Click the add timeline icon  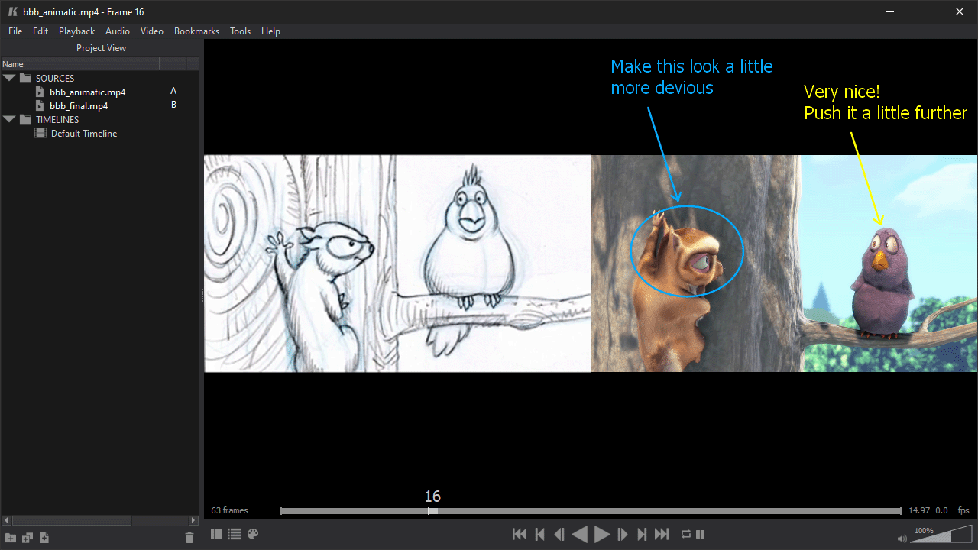click(x=28, y=538)
